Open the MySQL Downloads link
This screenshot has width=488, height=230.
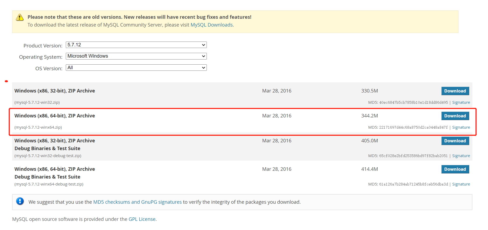pyautogui.click(x=212, y=25)
